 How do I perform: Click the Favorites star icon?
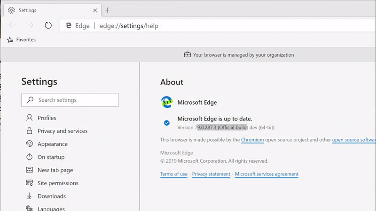pos(10,40)
